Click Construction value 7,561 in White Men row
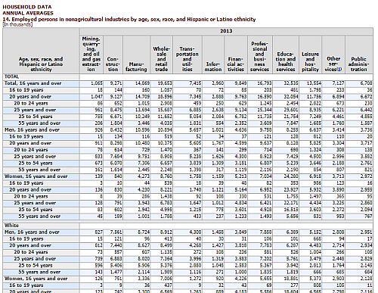Viewport: 378px width, 293px height. [x=116, y=232]
